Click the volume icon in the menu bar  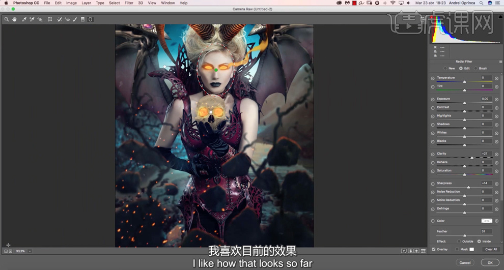(x=408, y=3)
